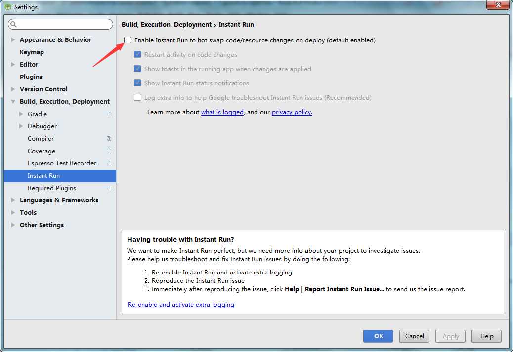
Task: Select Coverage in the settings tree
Action: (41, 151)
